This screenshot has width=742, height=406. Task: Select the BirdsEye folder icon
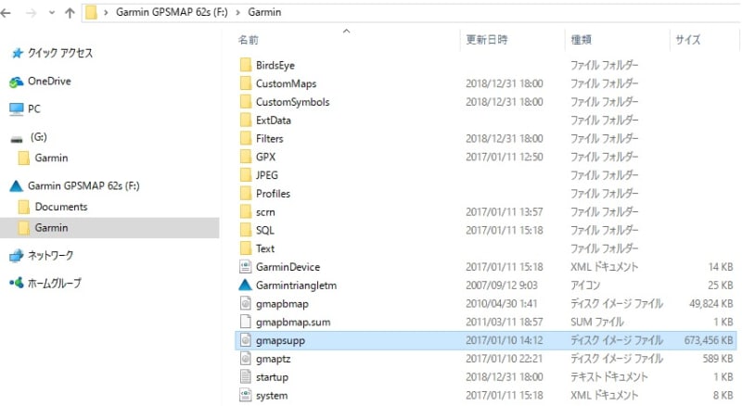pyautogui.click(x=246, y=65)
